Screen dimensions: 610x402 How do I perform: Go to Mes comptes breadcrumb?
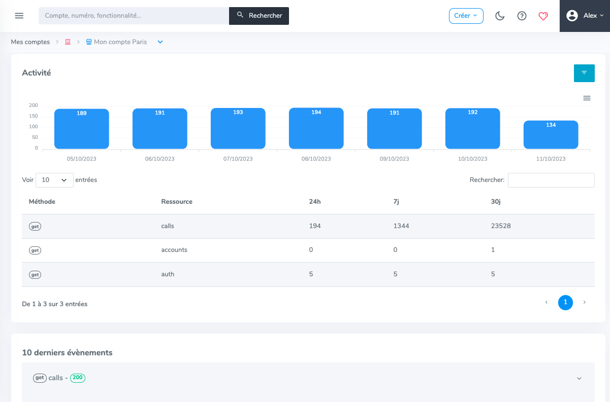click(x=30, y=42)
